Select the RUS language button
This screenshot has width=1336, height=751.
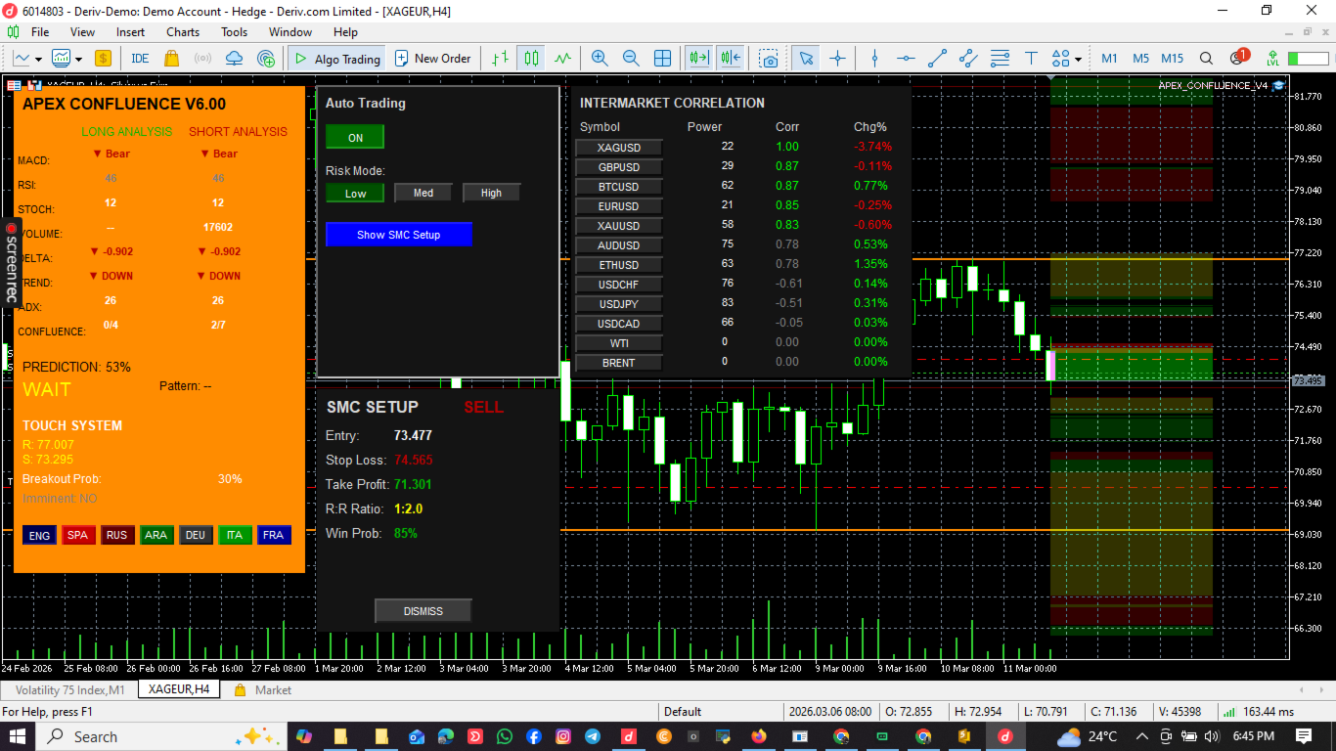pos(117,535)
